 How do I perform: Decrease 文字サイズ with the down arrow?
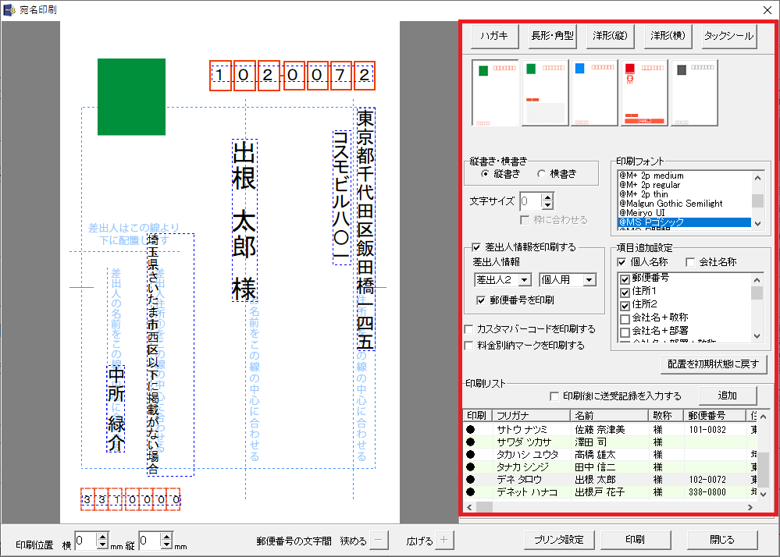coord(547,205)
